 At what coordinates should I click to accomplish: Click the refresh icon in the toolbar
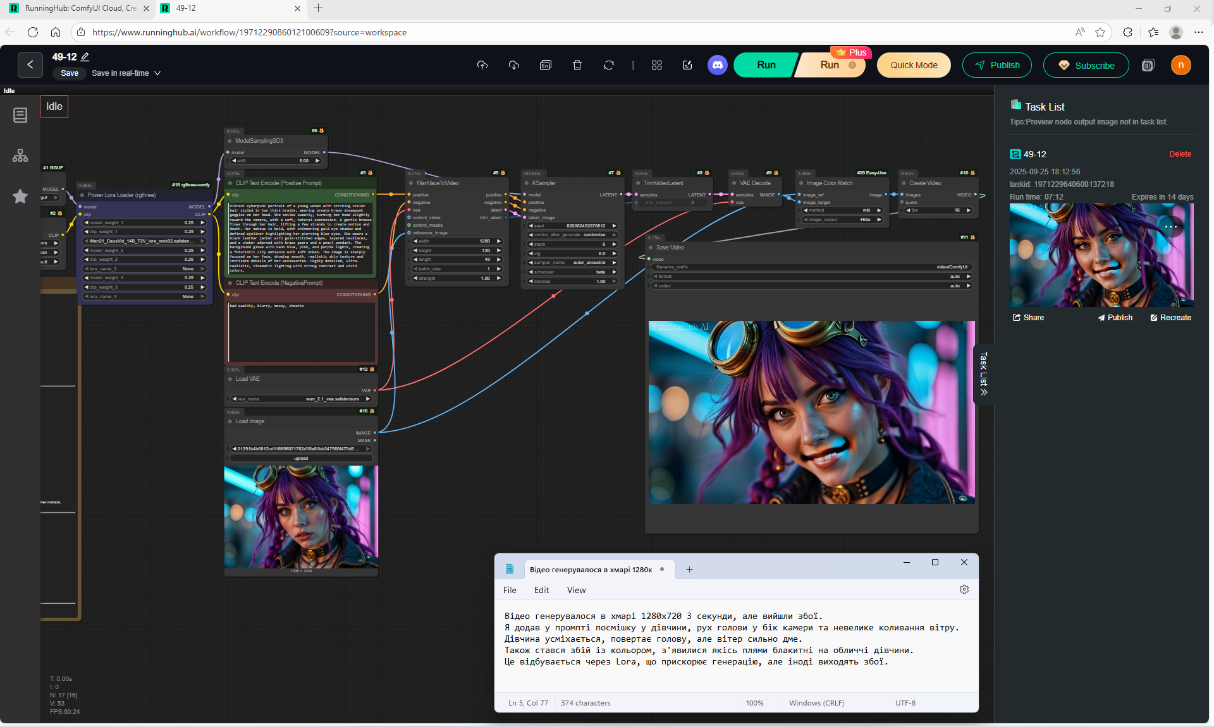pos(608,65)
